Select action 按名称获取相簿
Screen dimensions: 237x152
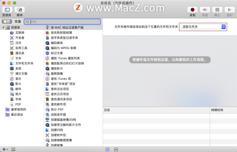tap(74, 33)
